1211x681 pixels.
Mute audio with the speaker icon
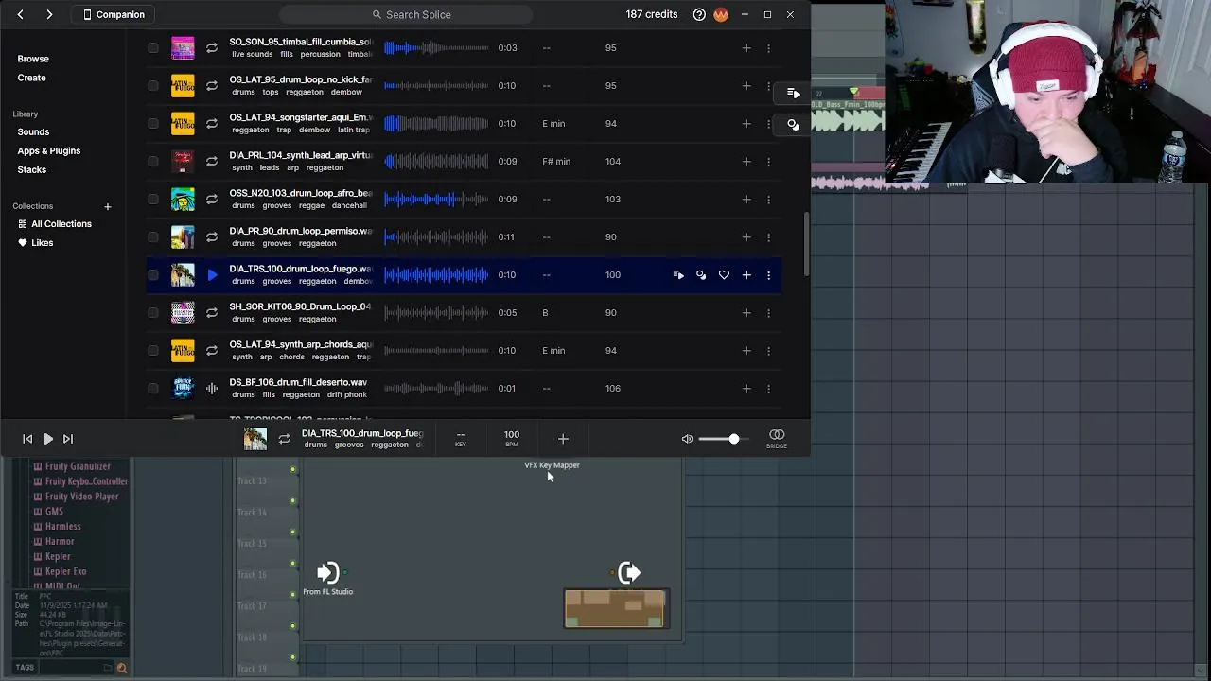687,439
